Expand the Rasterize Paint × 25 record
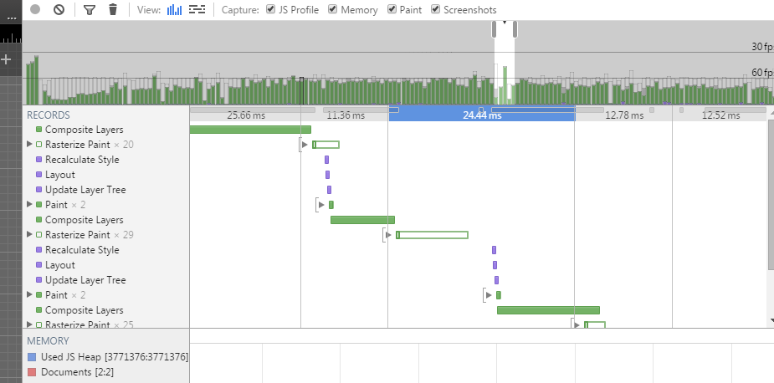The width and height of the screenshot is (774, 383). point(29,324)
